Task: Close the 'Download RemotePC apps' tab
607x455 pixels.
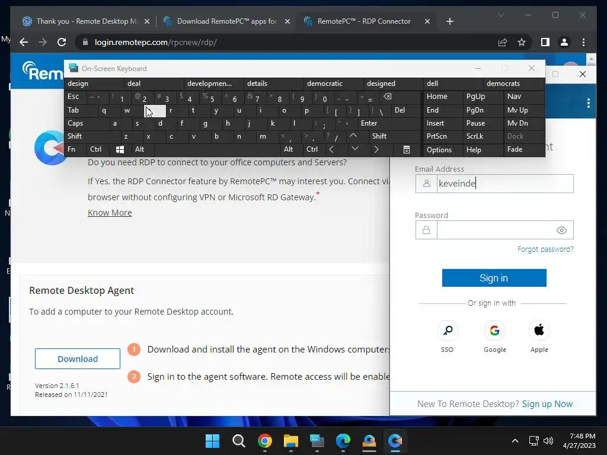Action: pos(287,21)
